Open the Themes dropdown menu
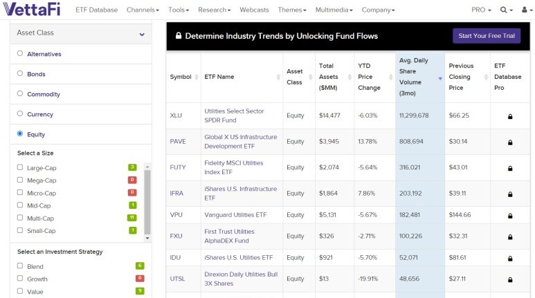 [292, 10]
